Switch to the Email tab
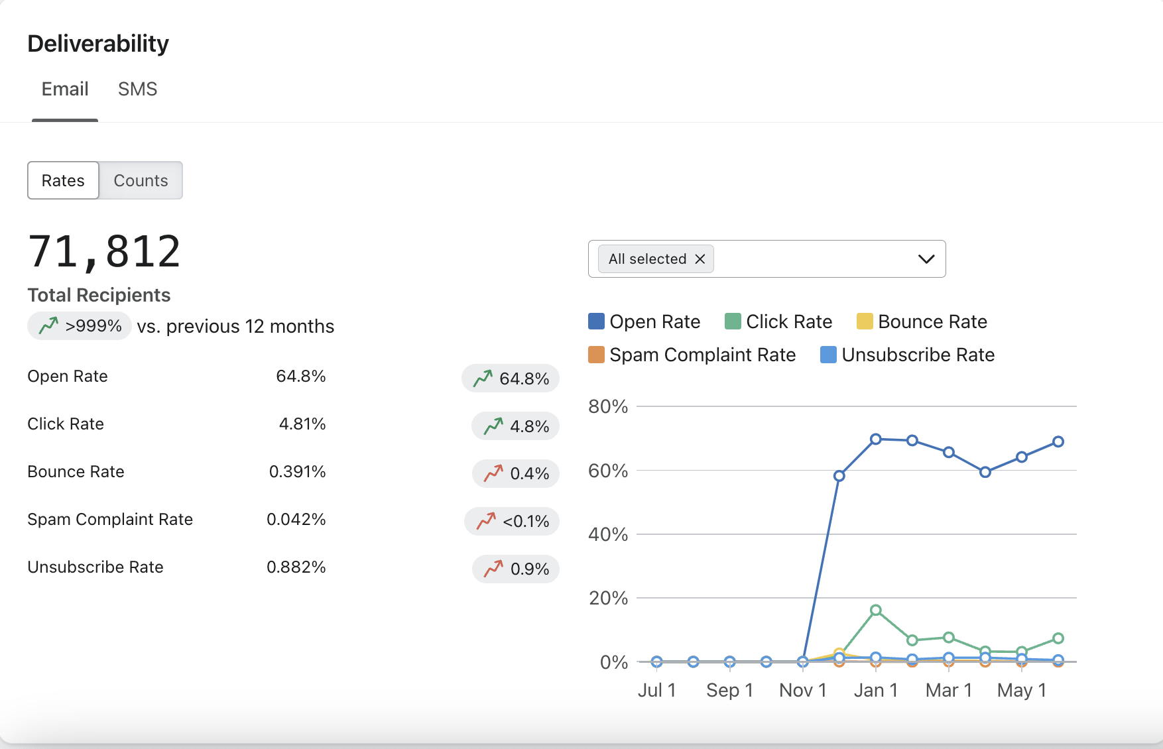This screenshot has width=1163, height=749. click(65, 89)
